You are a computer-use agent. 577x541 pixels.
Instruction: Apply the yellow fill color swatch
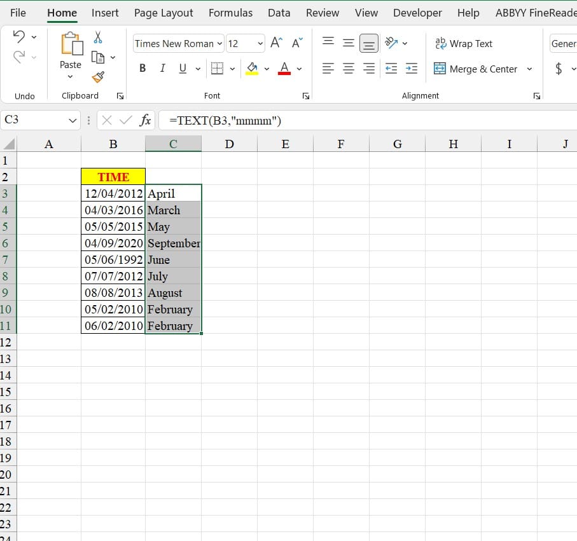[252, 69]
